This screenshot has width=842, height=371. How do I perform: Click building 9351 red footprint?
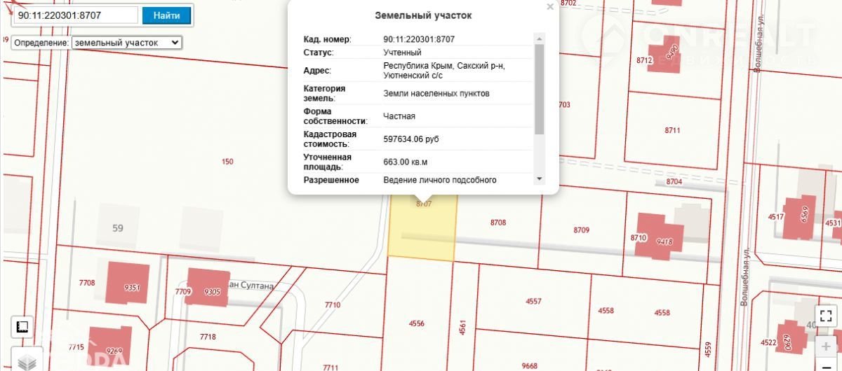pyautogui.click(x=128, y=283)
